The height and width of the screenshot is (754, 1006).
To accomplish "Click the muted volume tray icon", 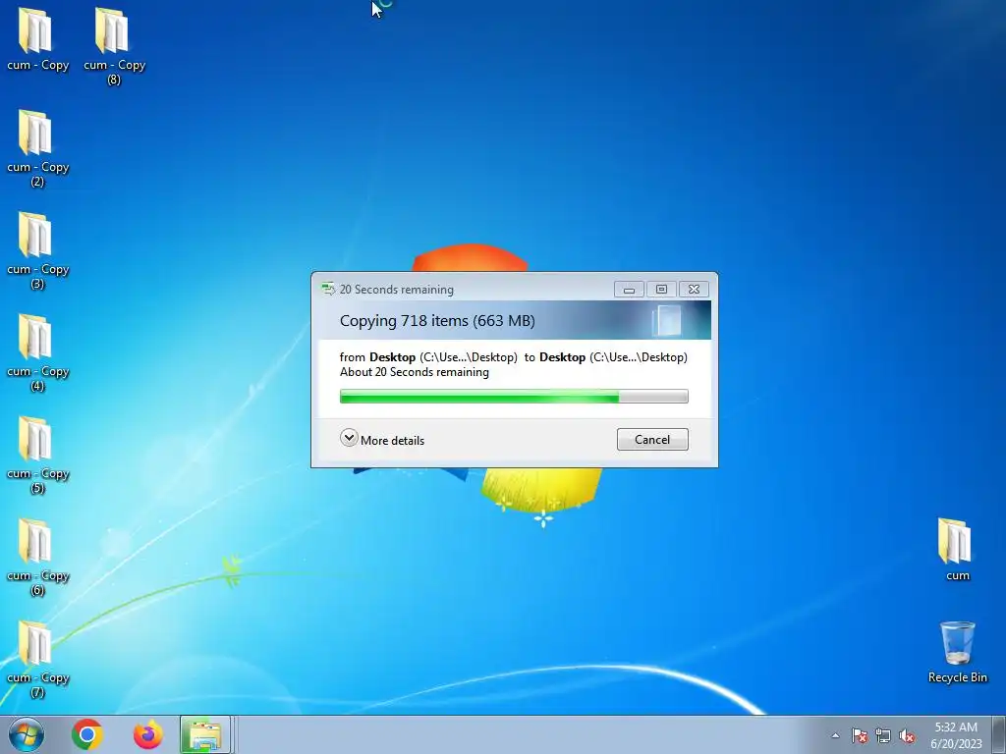I will [x=907, y=736].
